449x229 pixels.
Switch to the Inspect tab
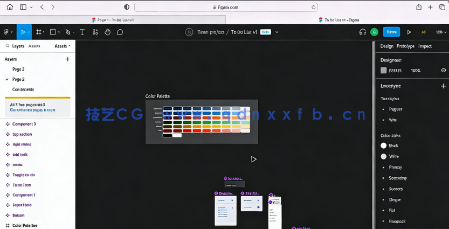click(x=425, y=46)
